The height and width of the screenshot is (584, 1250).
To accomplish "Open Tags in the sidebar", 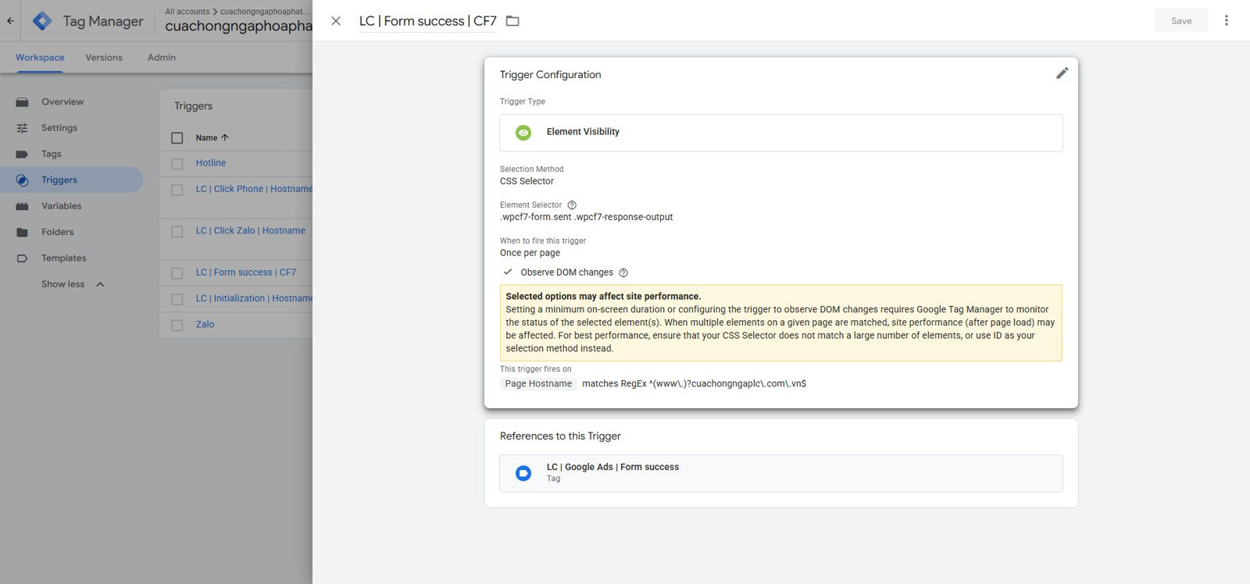I will tap(52, 155).
